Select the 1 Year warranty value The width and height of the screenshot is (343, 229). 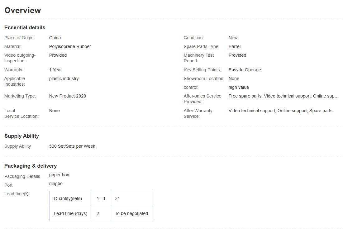[55, 70]
